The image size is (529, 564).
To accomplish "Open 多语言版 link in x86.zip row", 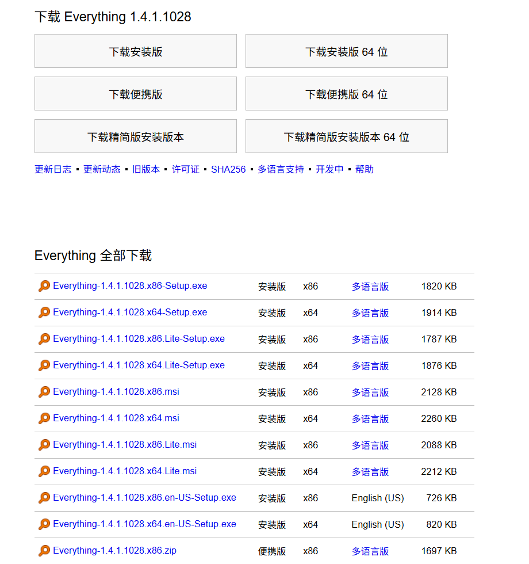I will coord(370,551).
